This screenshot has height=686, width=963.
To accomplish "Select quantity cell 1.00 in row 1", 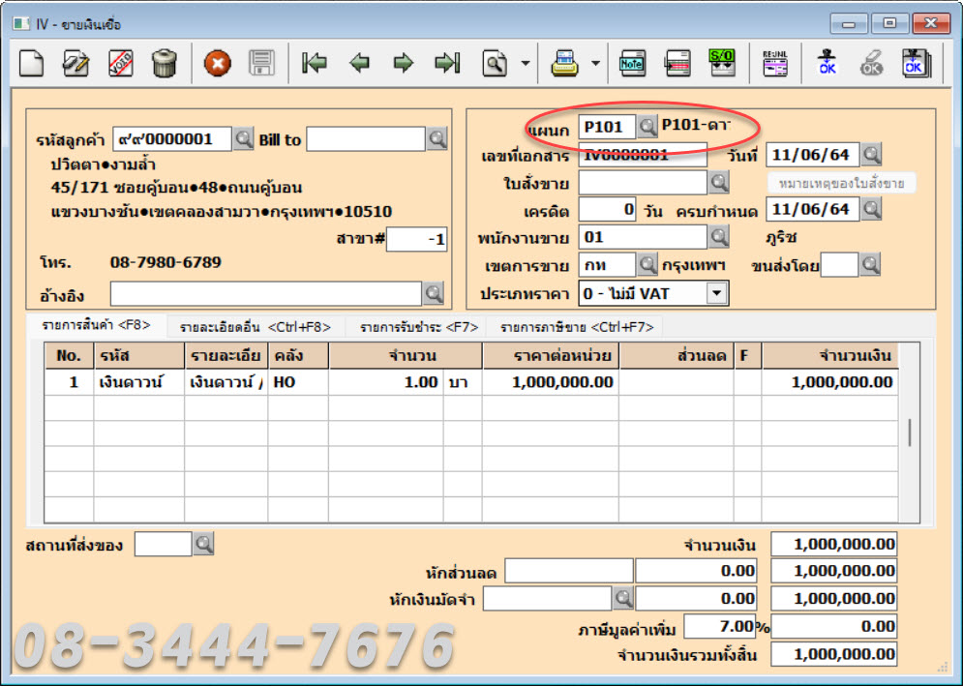I will (386, 382).
